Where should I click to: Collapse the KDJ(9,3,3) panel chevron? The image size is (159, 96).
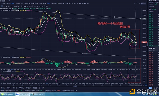coord(1,71)
